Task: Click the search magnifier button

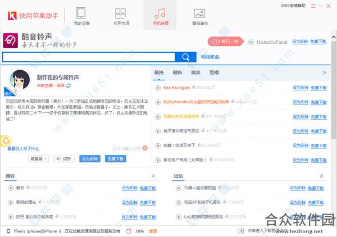Action: point(185,57)
